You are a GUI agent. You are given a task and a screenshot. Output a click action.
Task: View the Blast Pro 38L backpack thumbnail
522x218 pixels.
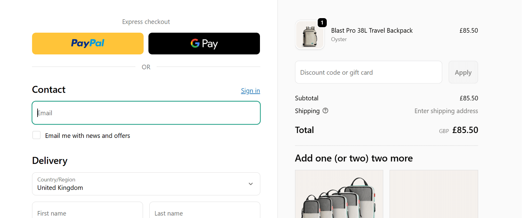[310, 34]
